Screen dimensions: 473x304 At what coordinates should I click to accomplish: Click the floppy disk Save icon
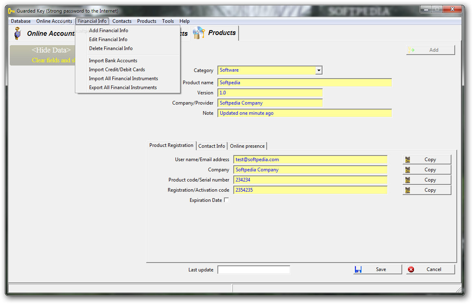pos(358,269)
